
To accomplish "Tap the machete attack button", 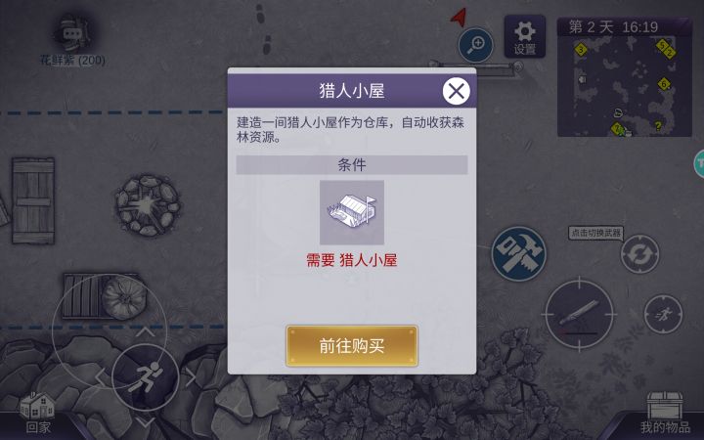I will pyautogui.click(x=579, y=314).
